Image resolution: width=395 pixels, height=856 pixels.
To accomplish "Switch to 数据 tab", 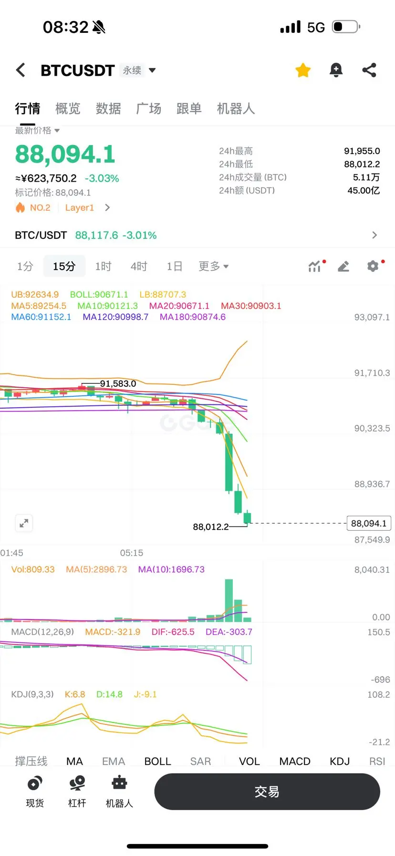I will coord(108,109).
